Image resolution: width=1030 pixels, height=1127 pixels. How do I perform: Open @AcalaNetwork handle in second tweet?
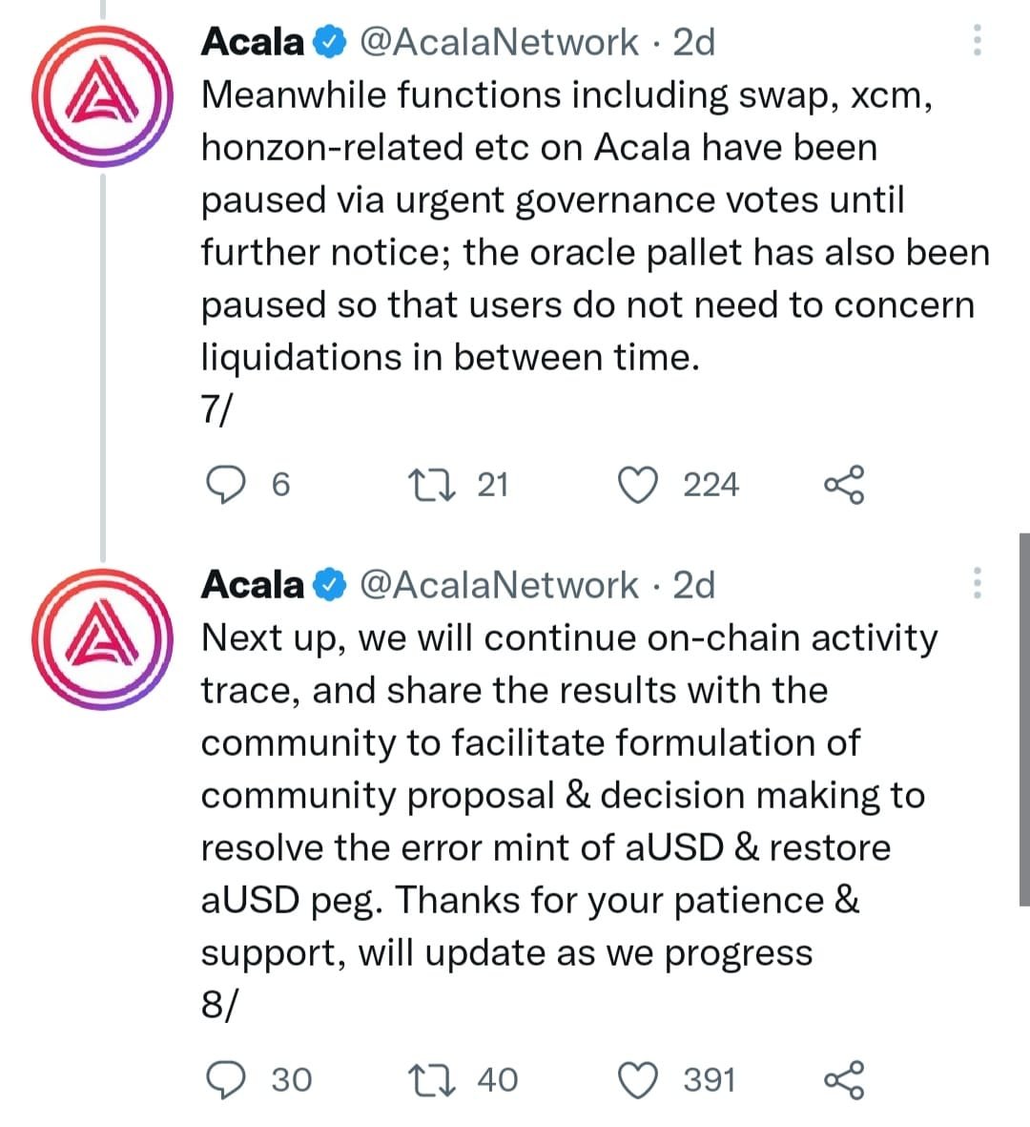(498, 585)
